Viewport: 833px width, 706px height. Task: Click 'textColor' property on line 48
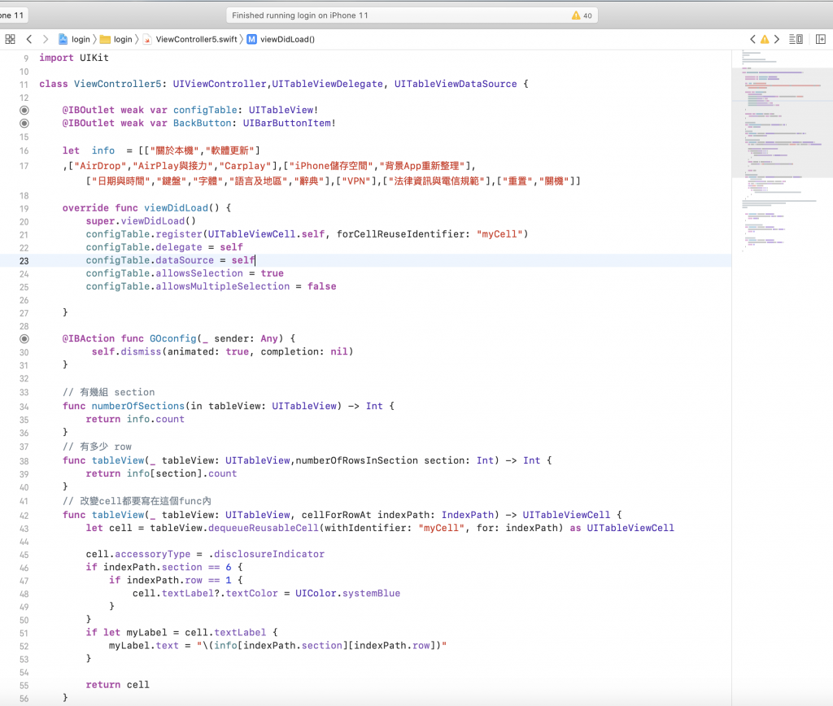pyautogui.click(x=252, y=594)
